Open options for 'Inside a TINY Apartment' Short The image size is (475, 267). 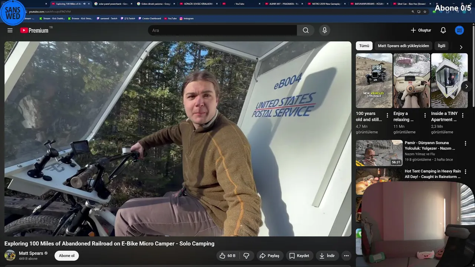[x=463, y=115]
